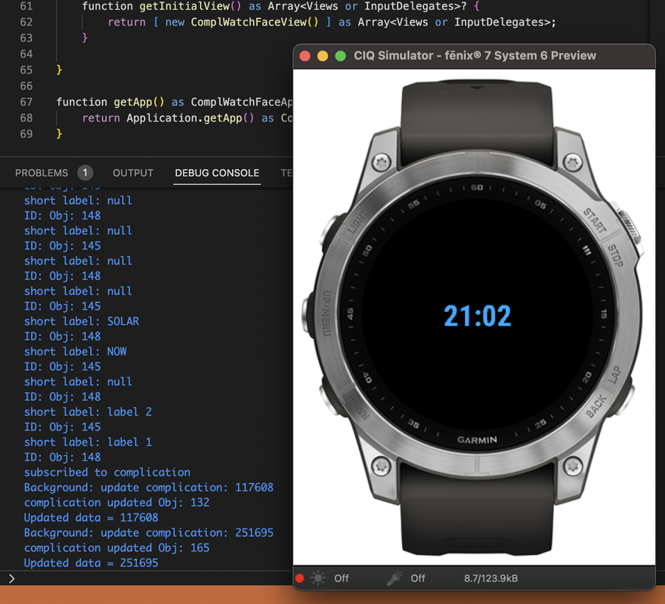The image size is (665, 604).
Task: Click the closing brace on line 65
Action: [59, 69]
